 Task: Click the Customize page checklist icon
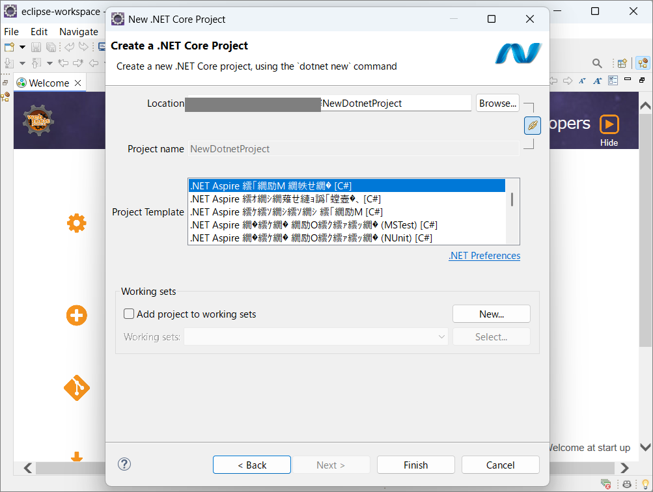coord(613,80)
